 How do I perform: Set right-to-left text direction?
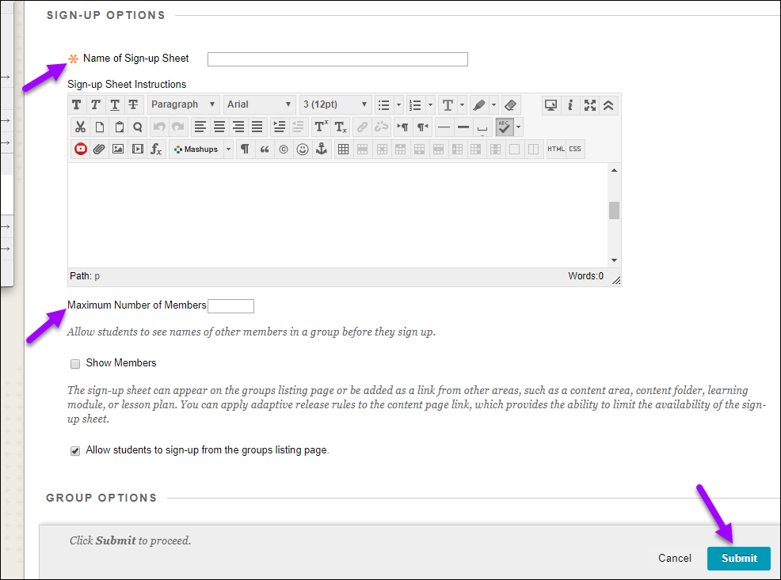pyautogui.click(x=422, y=127)
